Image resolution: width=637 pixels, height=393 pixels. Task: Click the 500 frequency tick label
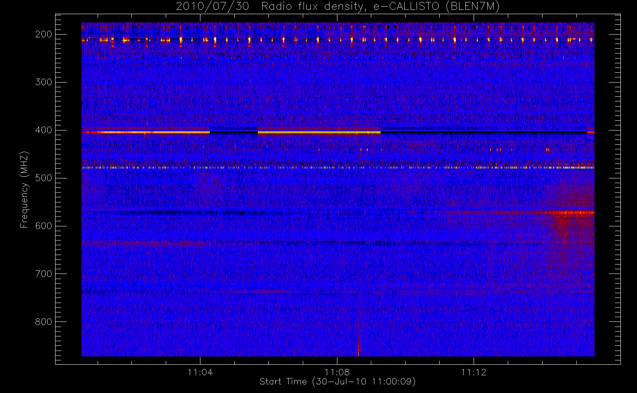(x=44, y=178)
